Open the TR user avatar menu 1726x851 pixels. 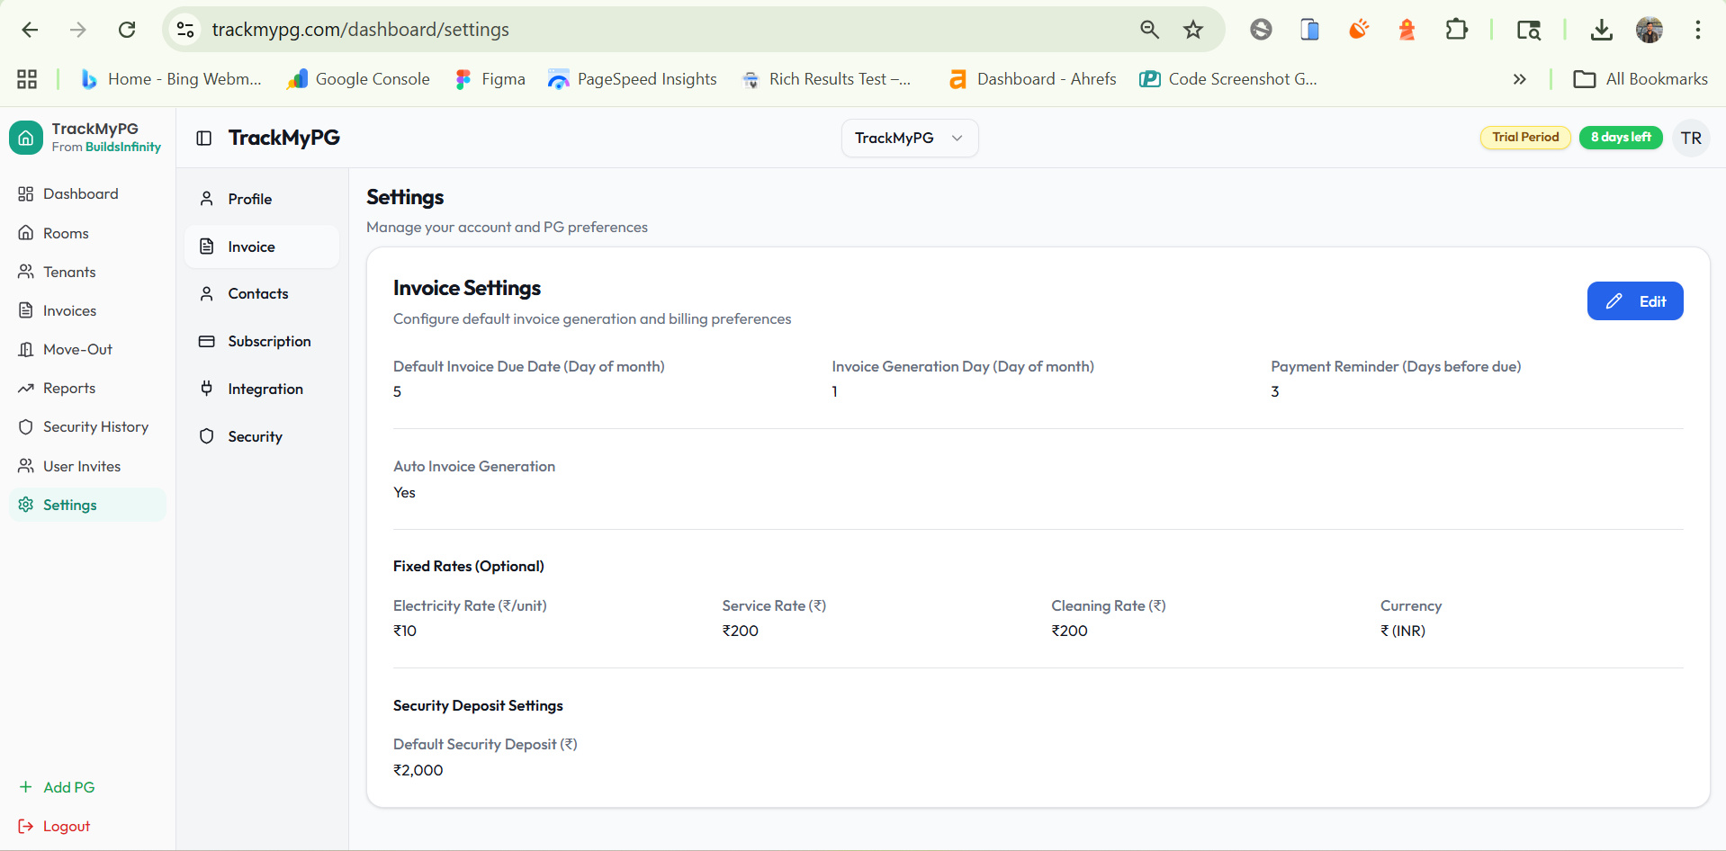[x=1691, y=138]
